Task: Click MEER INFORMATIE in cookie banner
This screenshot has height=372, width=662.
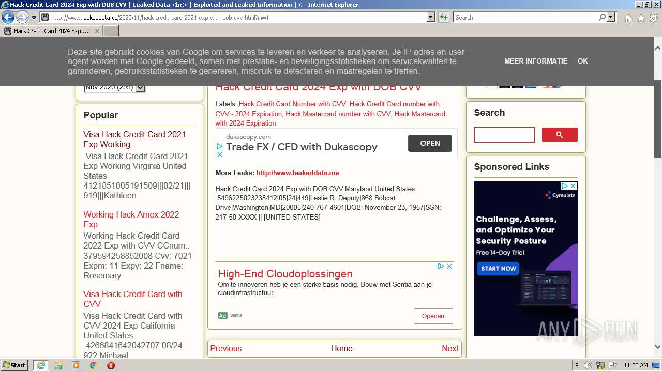Action: pos(536,61)
